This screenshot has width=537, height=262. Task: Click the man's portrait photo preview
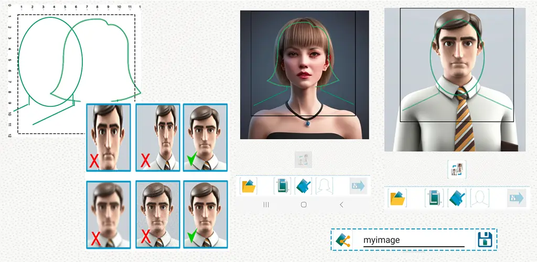click(455, 80)
